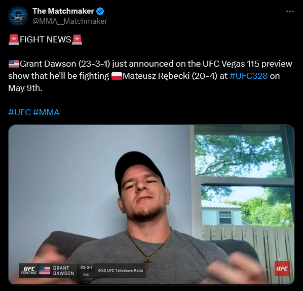Click the first siren emoji before FIGHT NEWS

[x=14, y=40]
